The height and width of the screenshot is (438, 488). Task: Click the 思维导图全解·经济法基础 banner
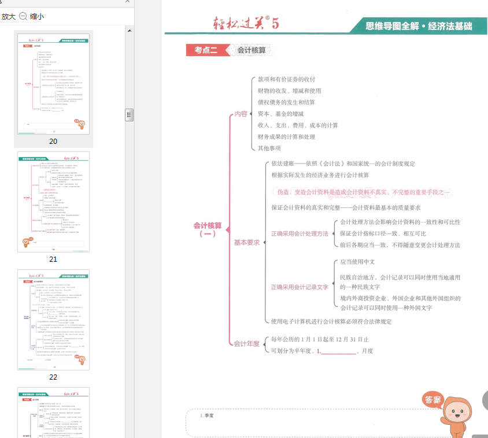tap(419, 26)
